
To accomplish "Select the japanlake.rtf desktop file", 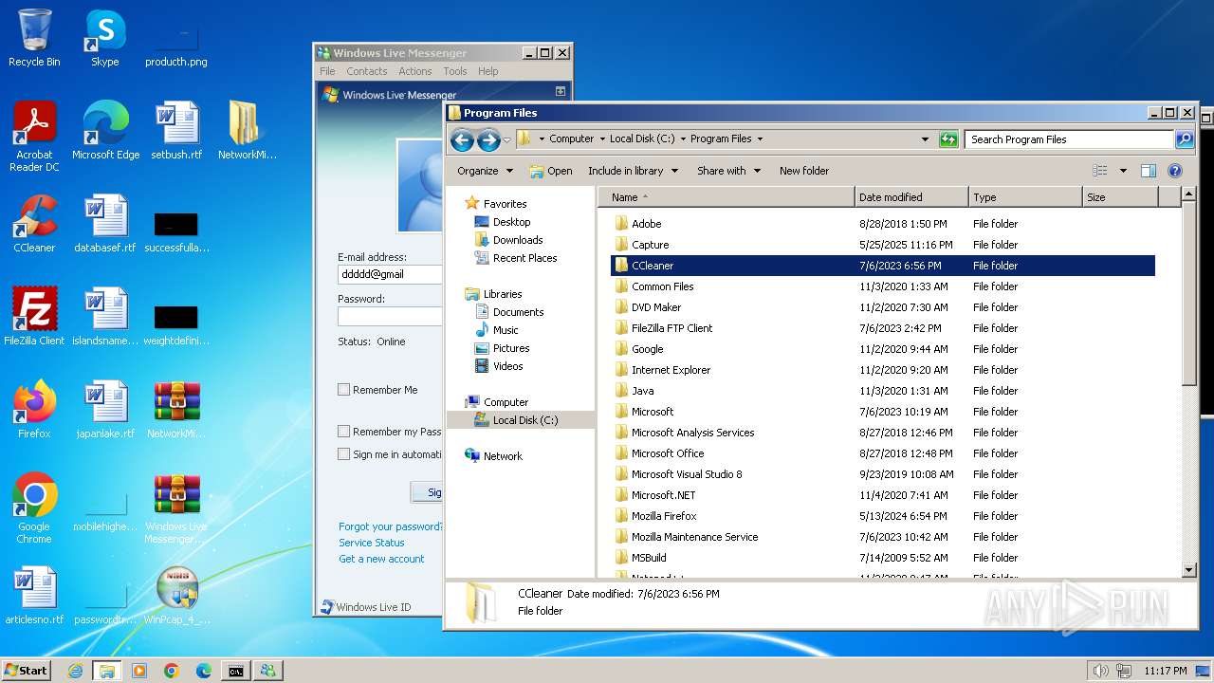I will coord(105,410).
